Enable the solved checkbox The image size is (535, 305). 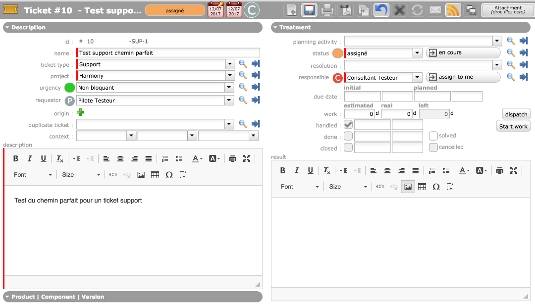point(433,136)
